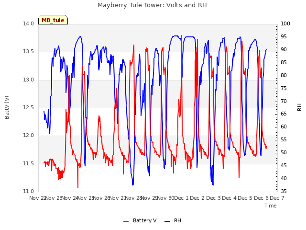The height and width of the screenshot is (230, 306).
Task: Select the 13.0 left axis tick label
Action: (x=28, y=80)
